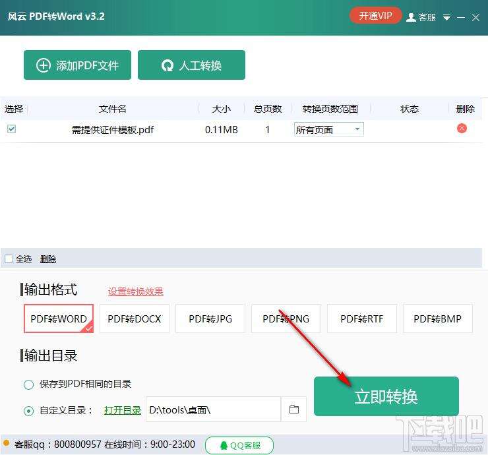Click the 大小 column header

pyautogui.click(x=222, y=109)
